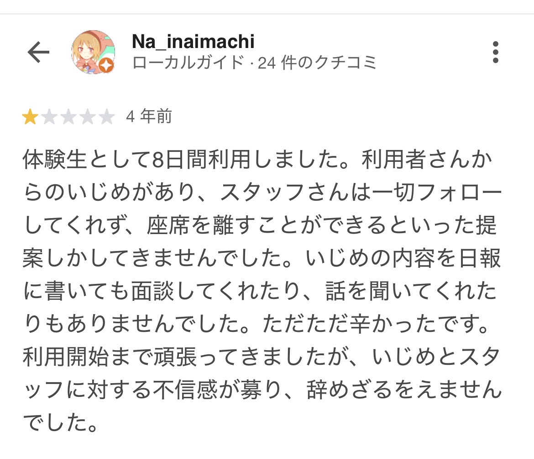This screenshot has height=459, width=534.
Task: Go back with the left arrow
Action: pyautogui.click(x=38, y=53)
